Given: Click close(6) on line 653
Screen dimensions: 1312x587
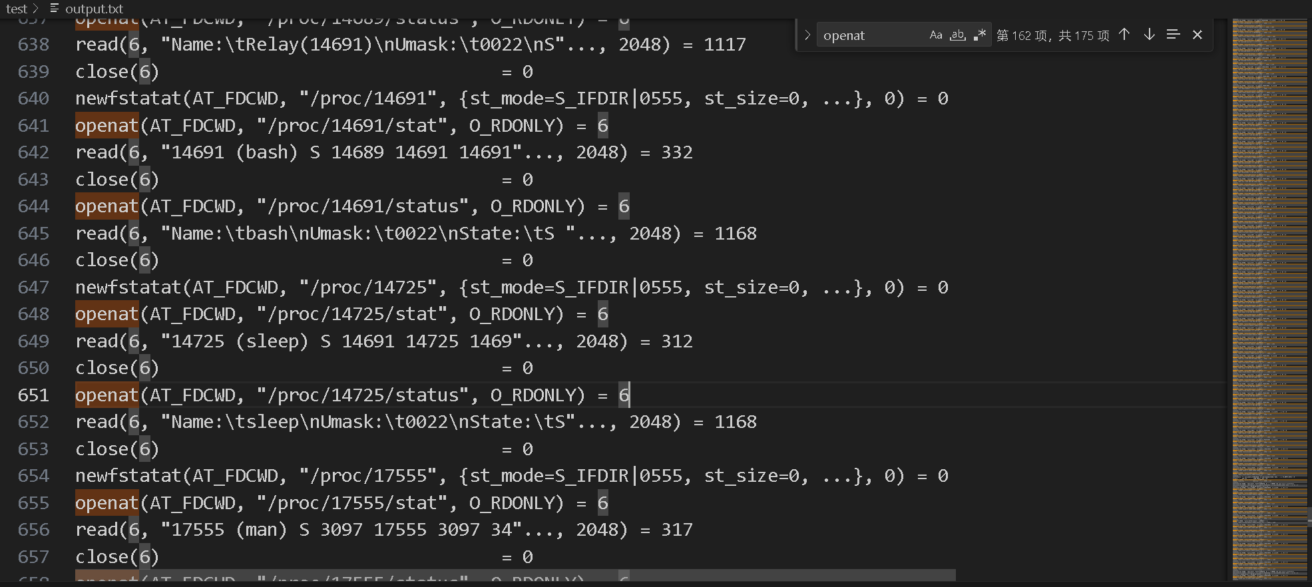Looking at the screenshot, I should point(117,449).
